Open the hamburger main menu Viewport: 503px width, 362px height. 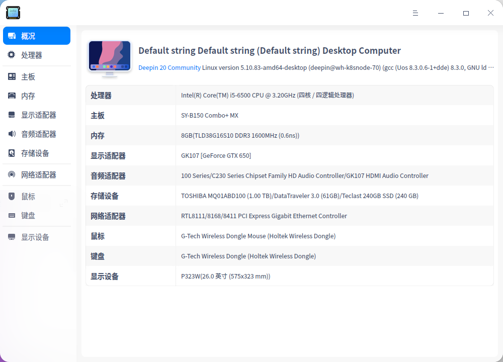pos(415,13)
